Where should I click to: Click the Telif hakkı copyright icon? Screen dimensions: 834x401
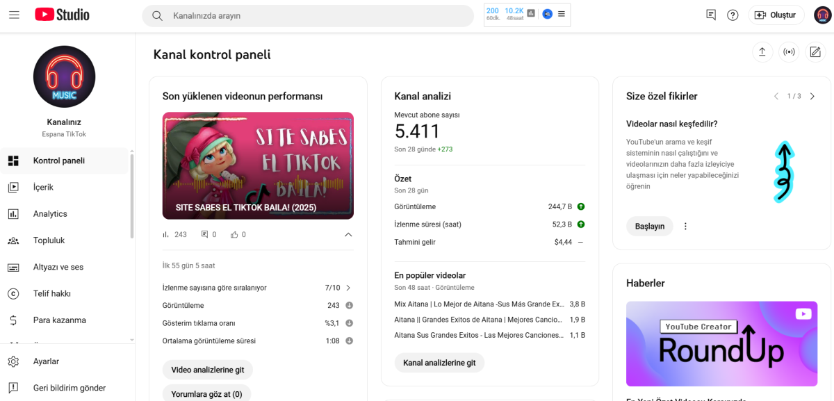click(13, 293)
